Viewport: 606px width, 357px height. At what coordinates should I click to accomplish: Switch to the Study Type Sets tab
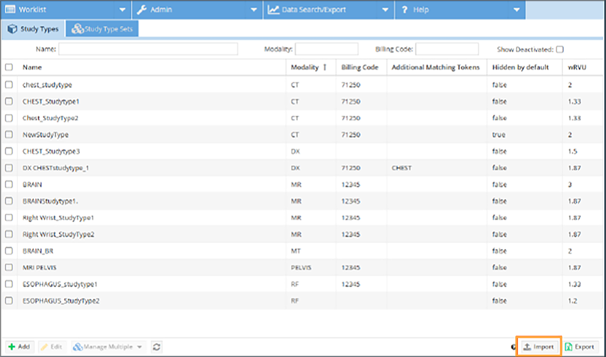click(x=102, y=29)
